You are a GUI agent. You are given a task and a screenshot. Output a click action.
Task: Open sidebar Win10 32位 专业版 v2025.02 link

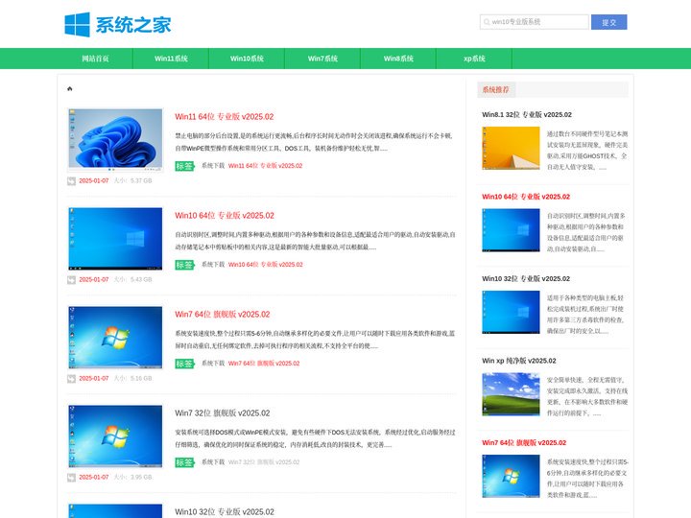pos(526,279)
